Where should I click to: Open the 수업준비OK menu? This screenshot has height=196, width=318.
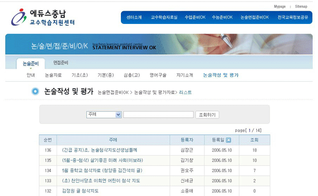(195, 18)
